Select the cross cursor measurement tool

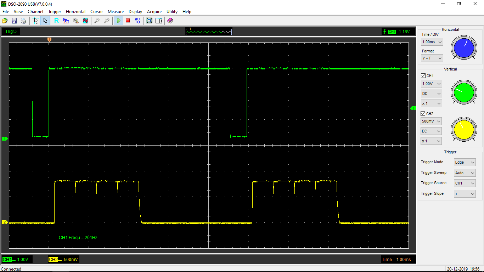click(x=35, y=21)
